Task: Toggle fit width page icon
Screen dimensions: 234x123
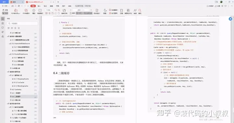Action: click(x=49, y=13)
